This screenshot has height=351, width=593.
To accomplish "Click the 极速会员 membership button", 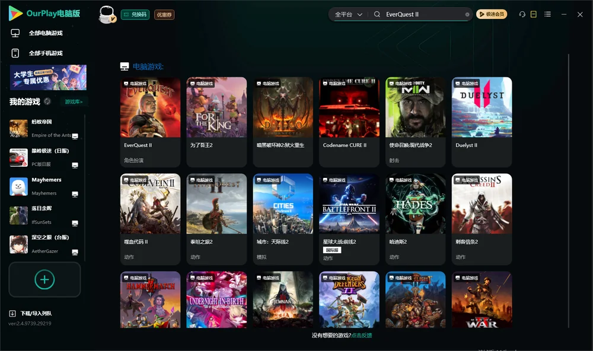I will (491, 14).
